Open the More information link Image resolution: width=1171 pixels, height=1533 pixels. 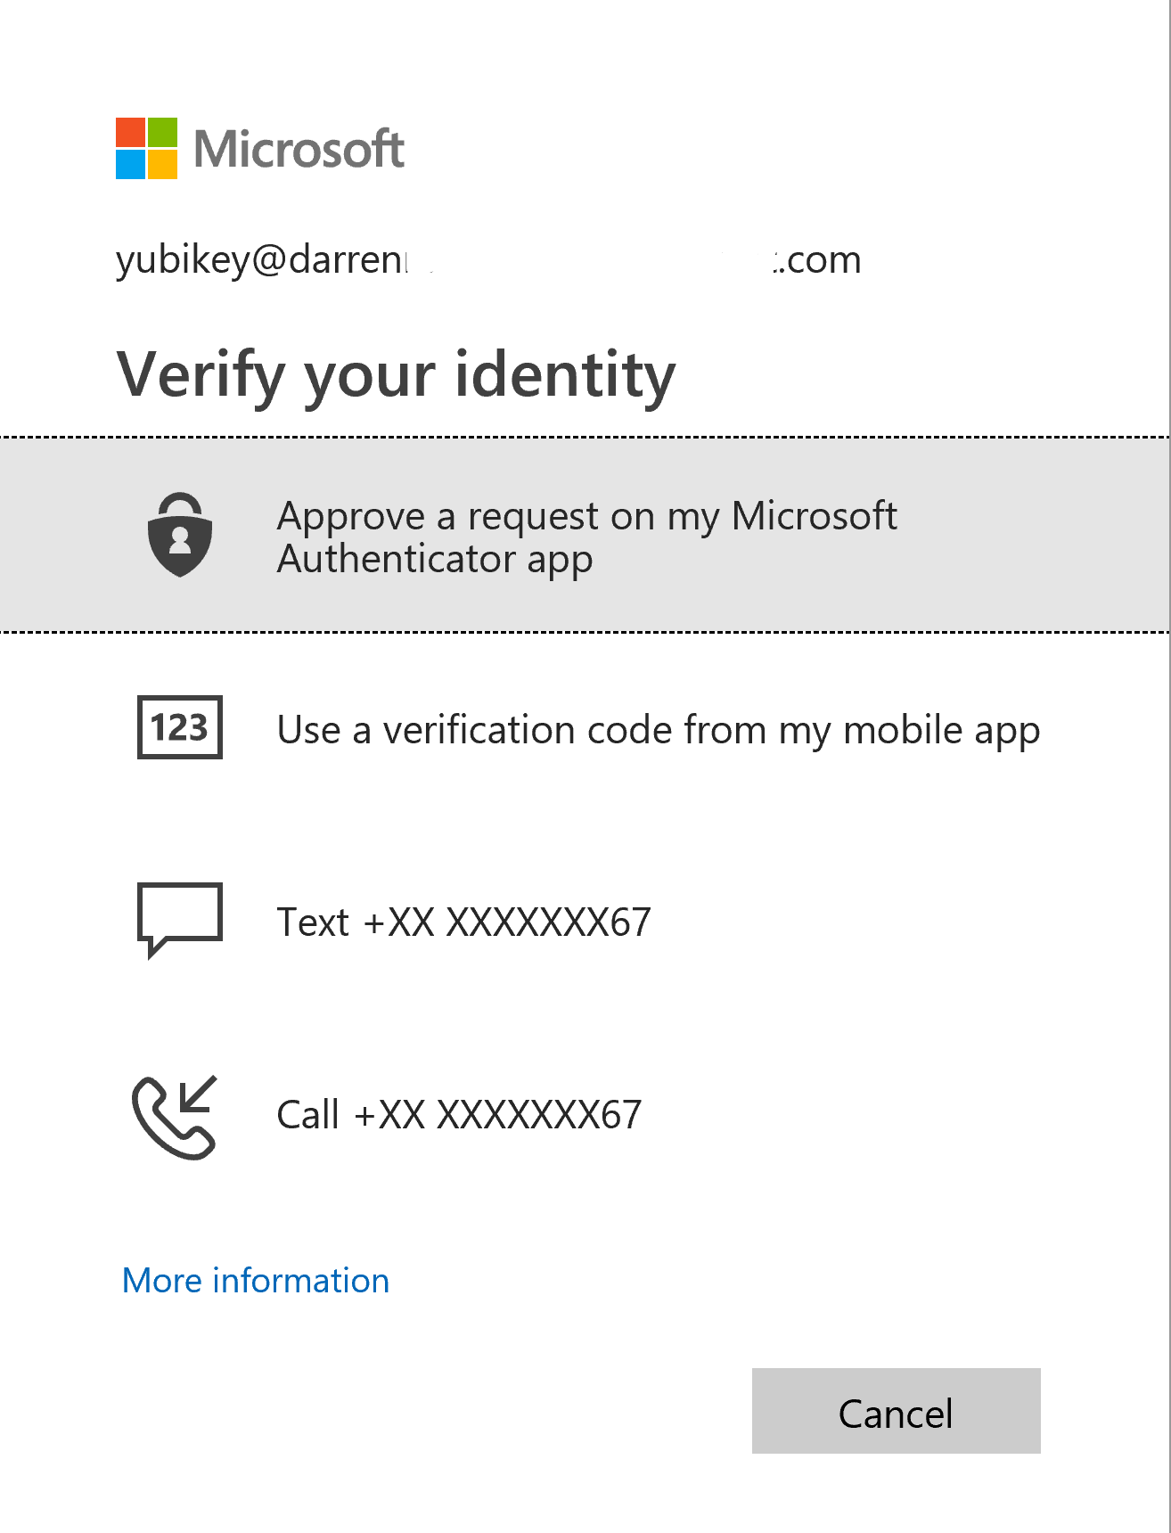[x=256, y=1281]
